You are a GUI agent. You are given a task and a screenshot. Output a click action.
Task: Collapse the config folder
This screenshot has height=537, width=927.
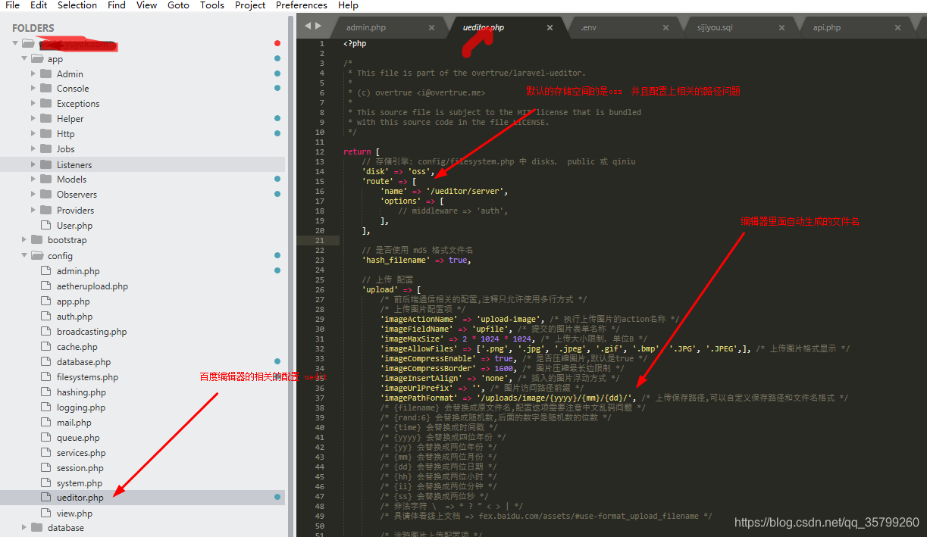click(23, 255)
